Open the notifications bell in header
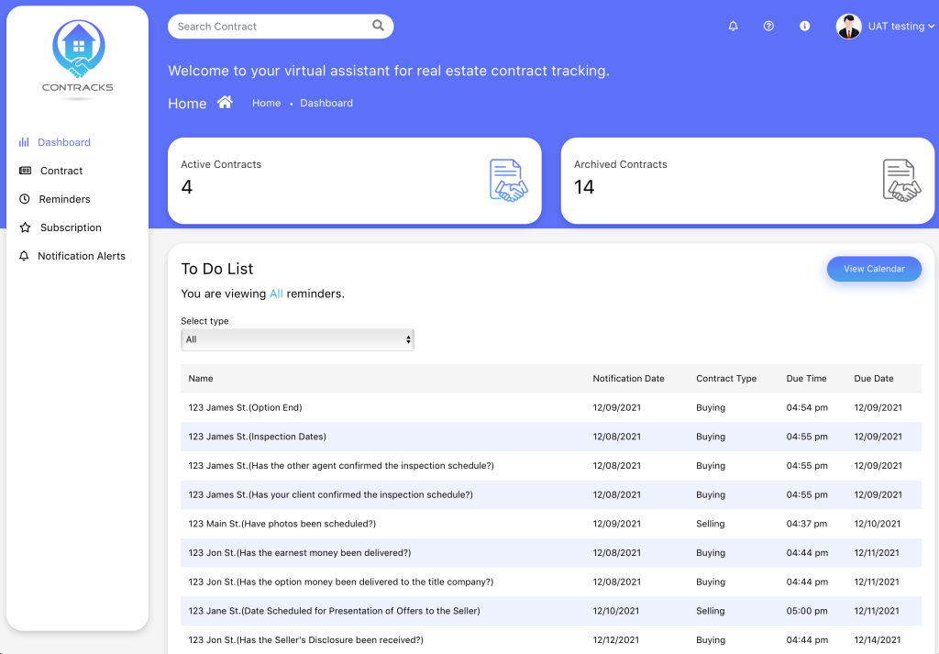 [x=733, y=27]
